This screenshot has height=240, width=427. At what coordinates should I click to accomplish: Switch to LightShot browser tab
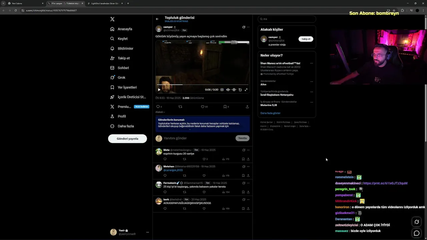[x=104, y=3]
